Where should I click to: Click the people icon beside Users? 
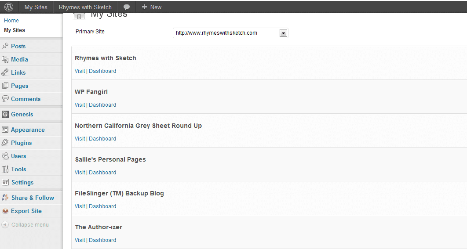[x=5, y=155]
